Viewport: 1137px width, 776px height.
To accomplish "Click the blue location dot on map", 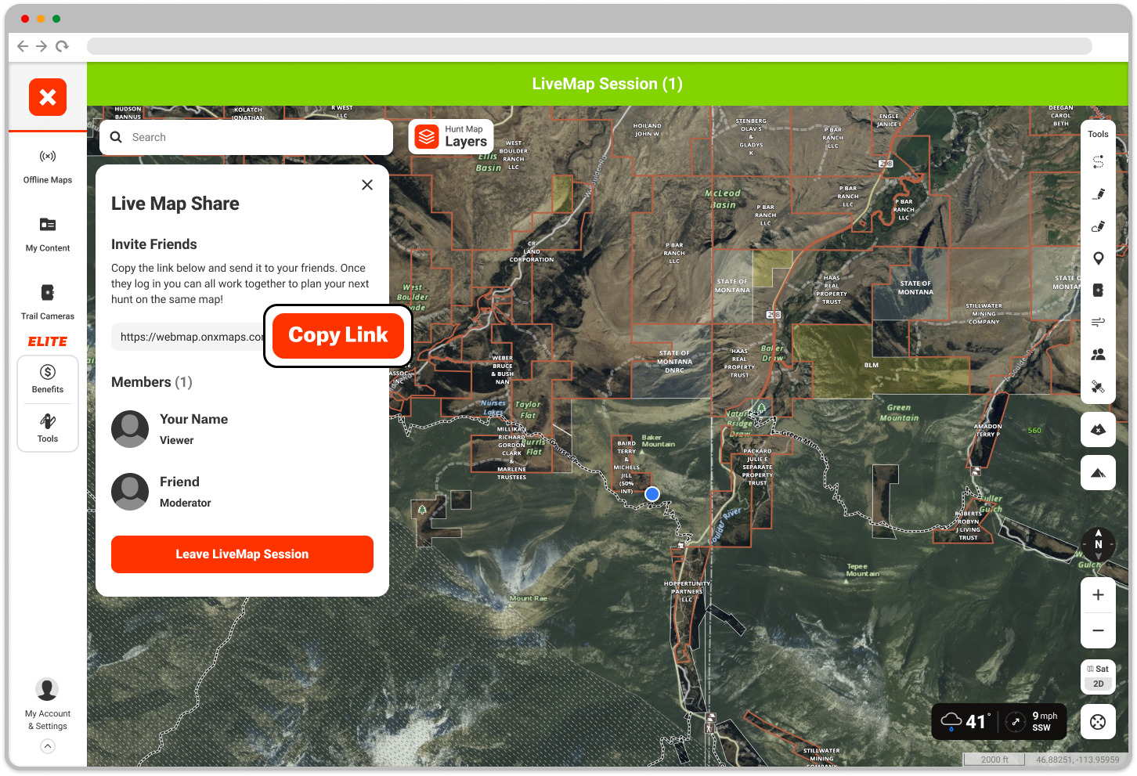I will click(652, 494).
